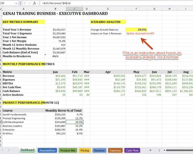This screenshot has width=193, height=154.
Task: Select the 75.0% net margin cell
Action: 55,41
